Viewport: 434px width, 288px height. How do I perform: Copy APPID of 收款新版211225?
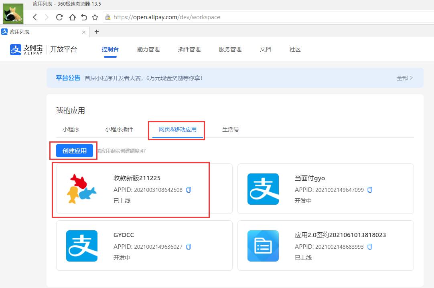(189, 190)
